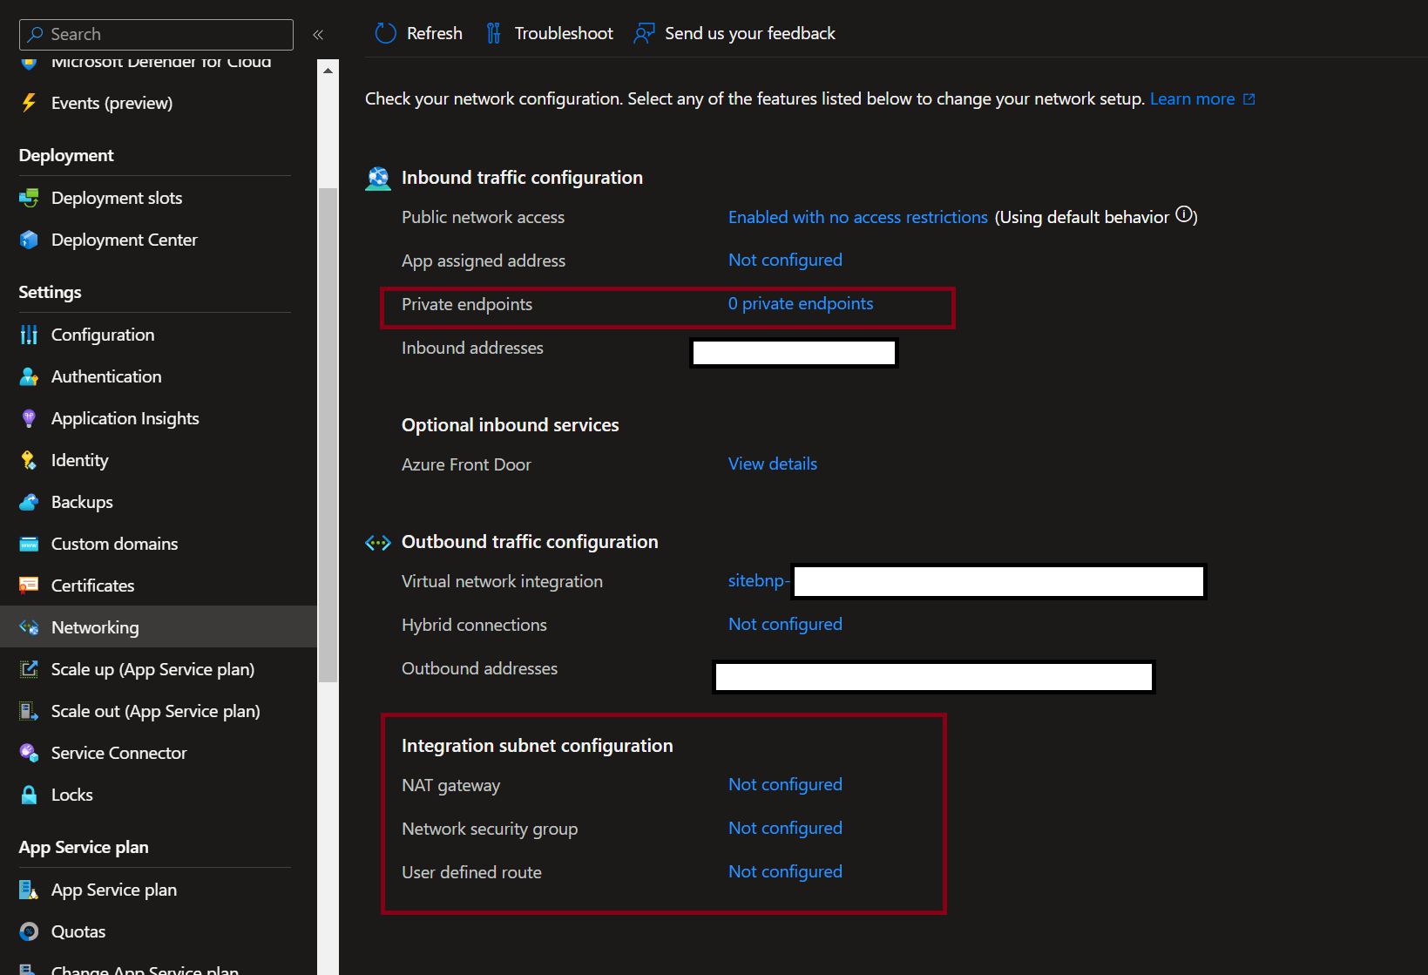
Task: Open Locks page
Action: click(71, 795)
